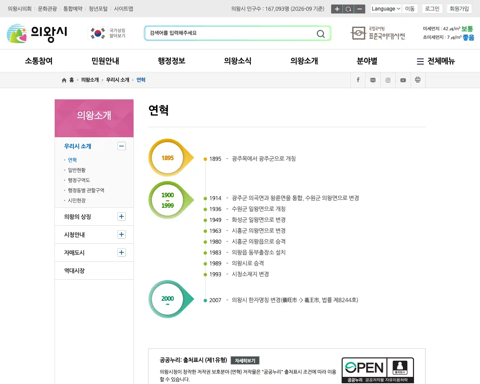This screenshot has width=480, height=384.
Task: Open 국가상징 알아보기 flag banner
Action: click(x=108, y=33)
